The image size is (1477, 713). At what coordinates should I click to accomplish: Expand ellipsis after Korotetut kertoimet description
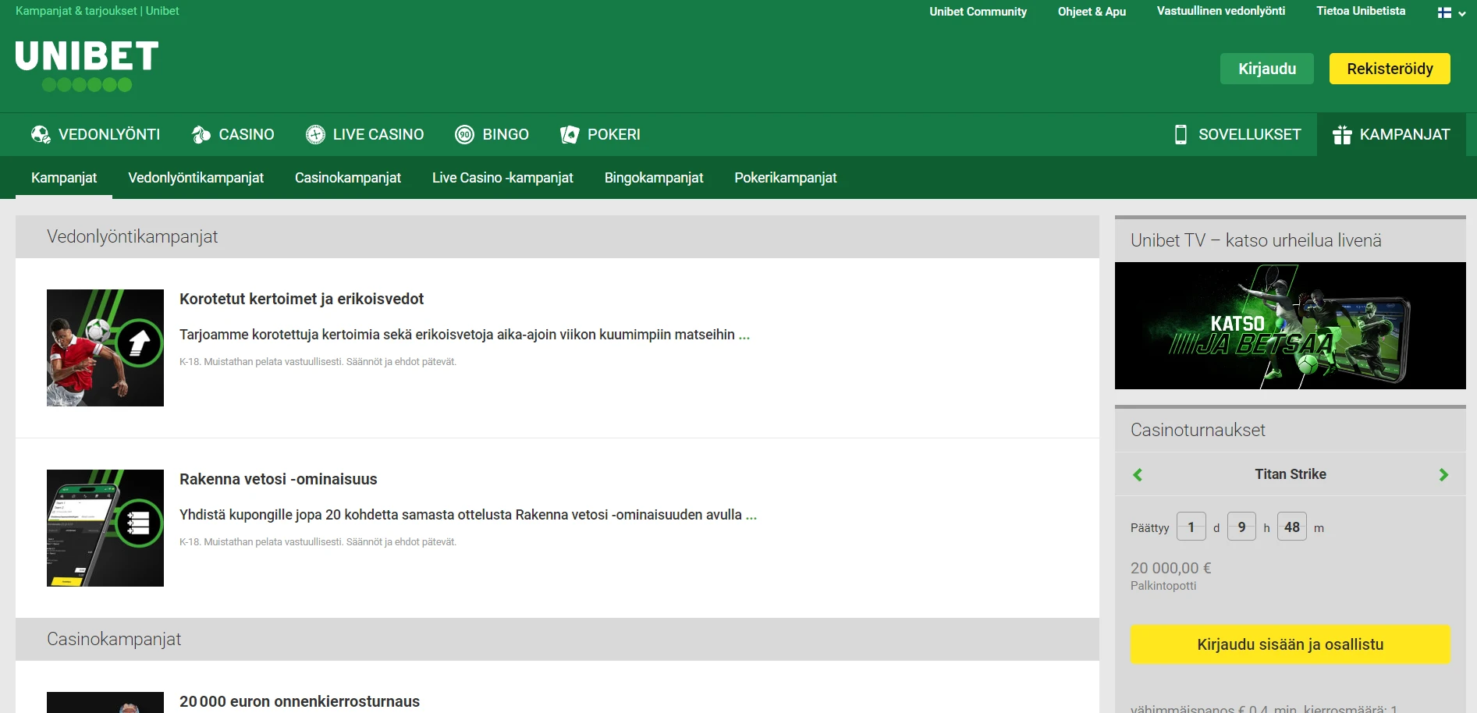pyautogui.click(x=744, y=335)
